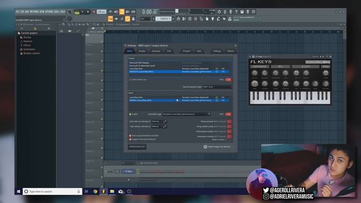
Task: Open the OPTIONS menu
Action: pos(49,11)
